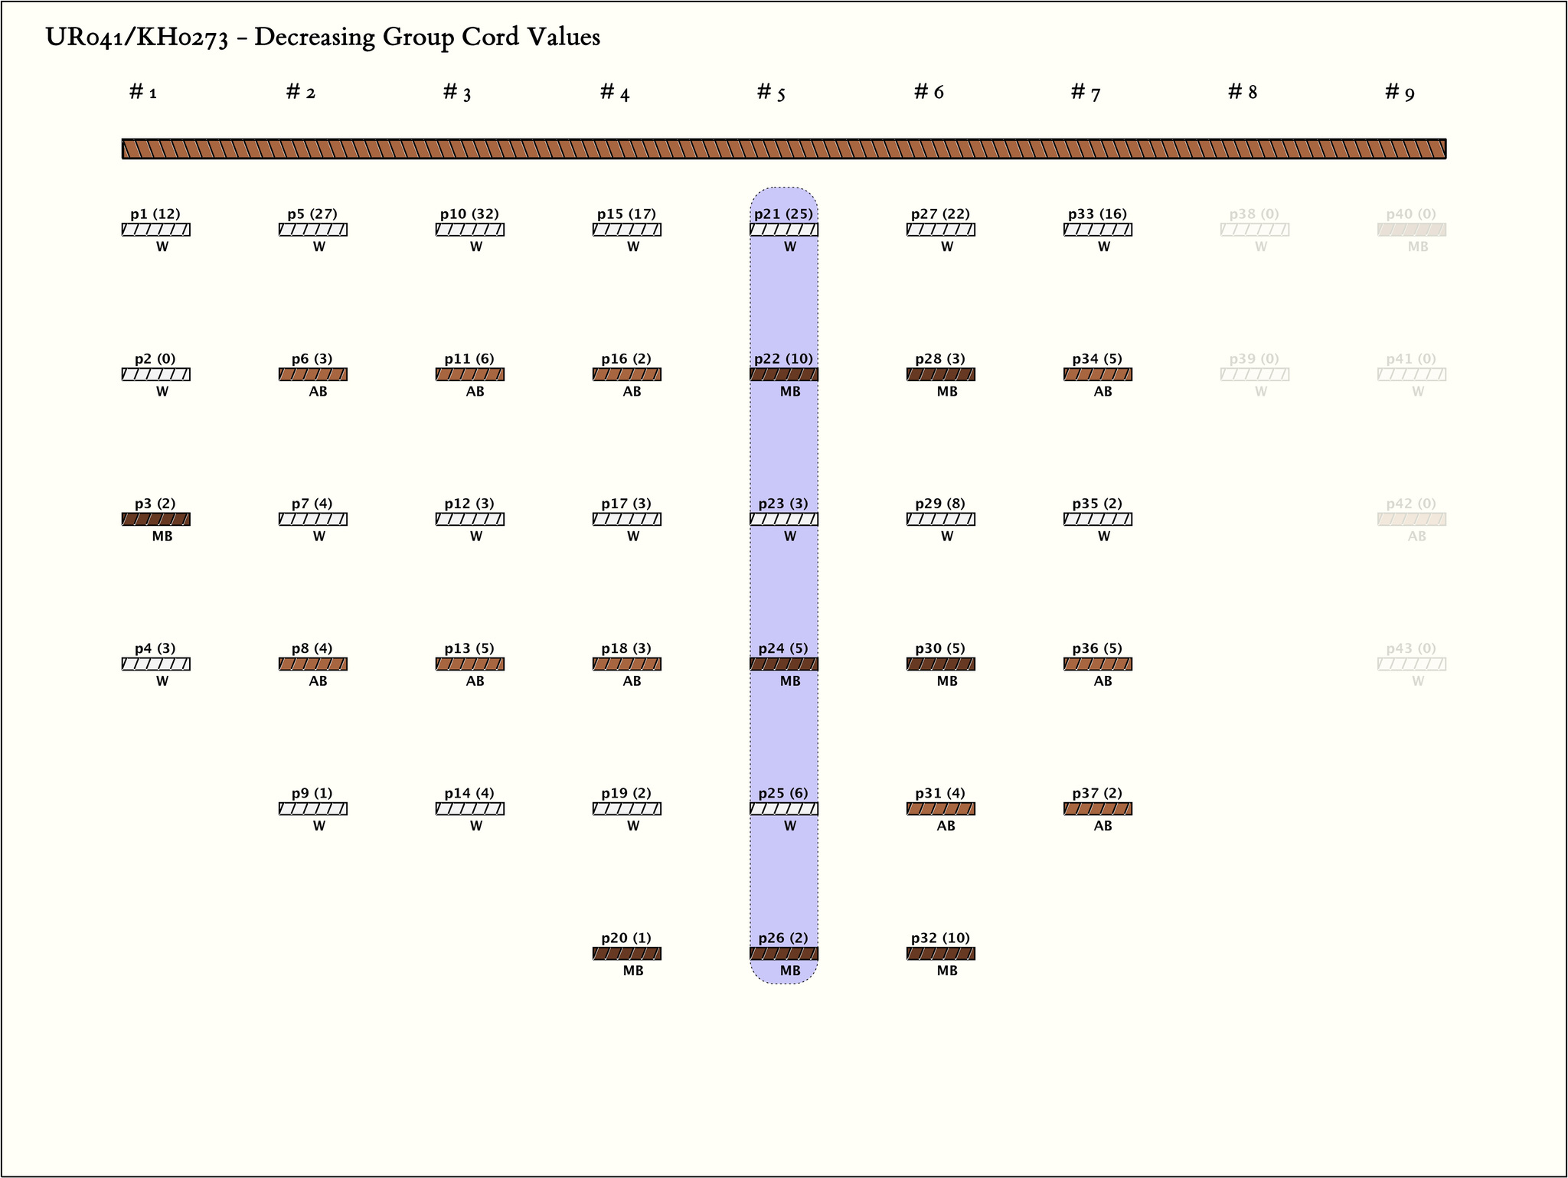Click the brown primary cord bar
Image resolution: width=1568 pixels, height=1178 pixels.
tap(783, 148)
